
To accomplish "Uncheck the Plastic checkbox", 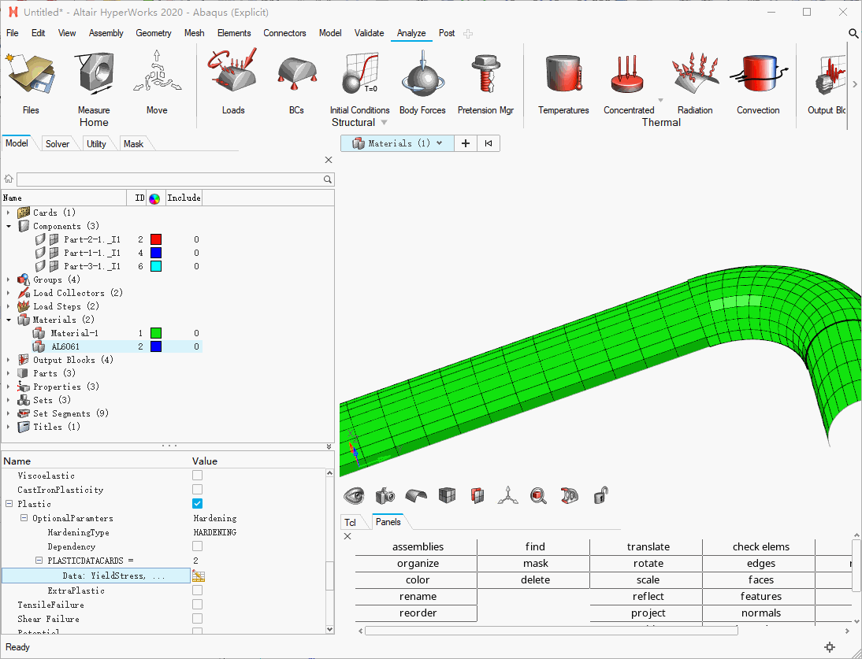I will pos(197,504).
